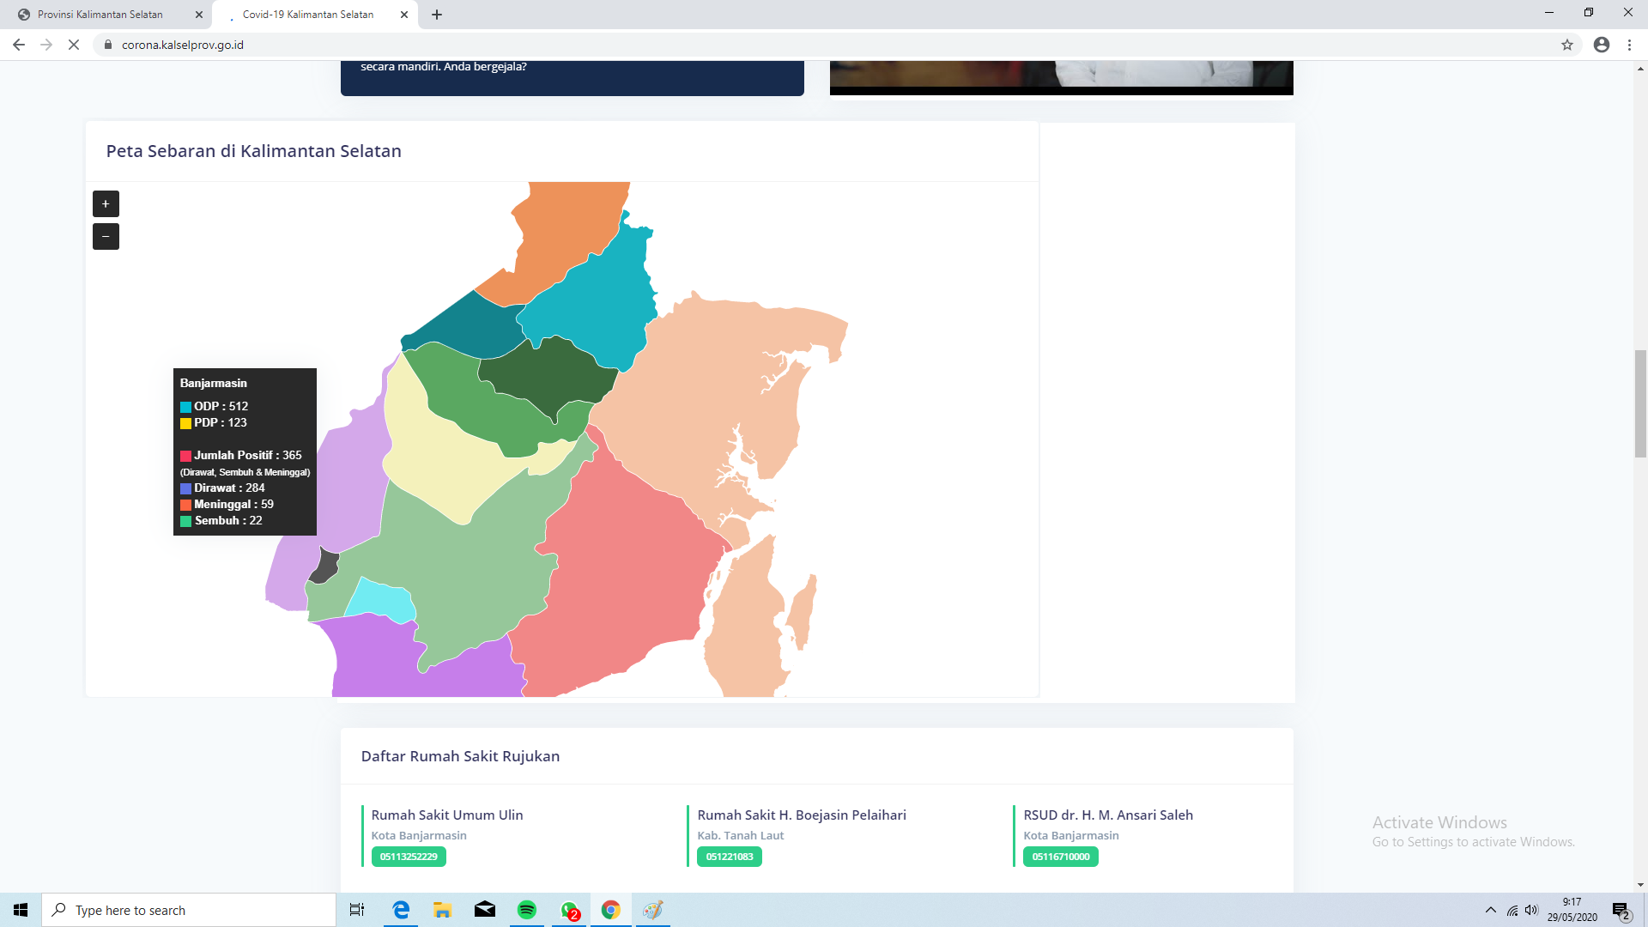Open Task View in taskbar
This screenshot has height=927, width=1648.
coord(357,910)
